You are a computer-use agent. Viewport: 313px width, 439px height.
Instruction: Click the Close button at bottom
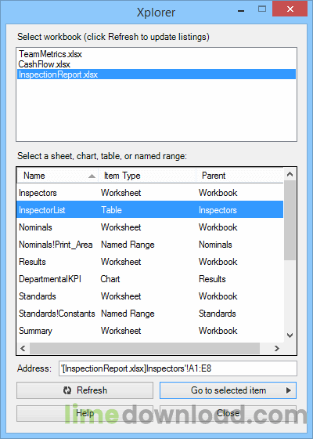(228, 414)
